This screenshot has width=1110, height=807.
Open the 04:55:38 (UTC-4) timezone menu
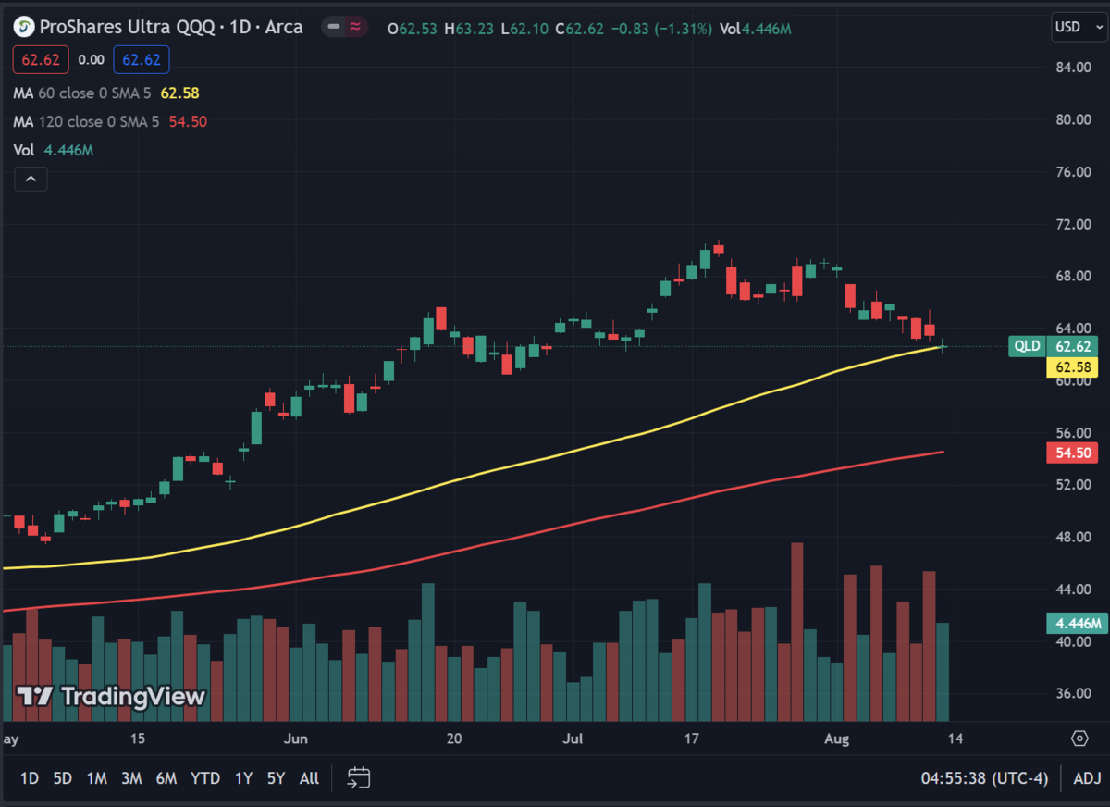tap(984, 778)
